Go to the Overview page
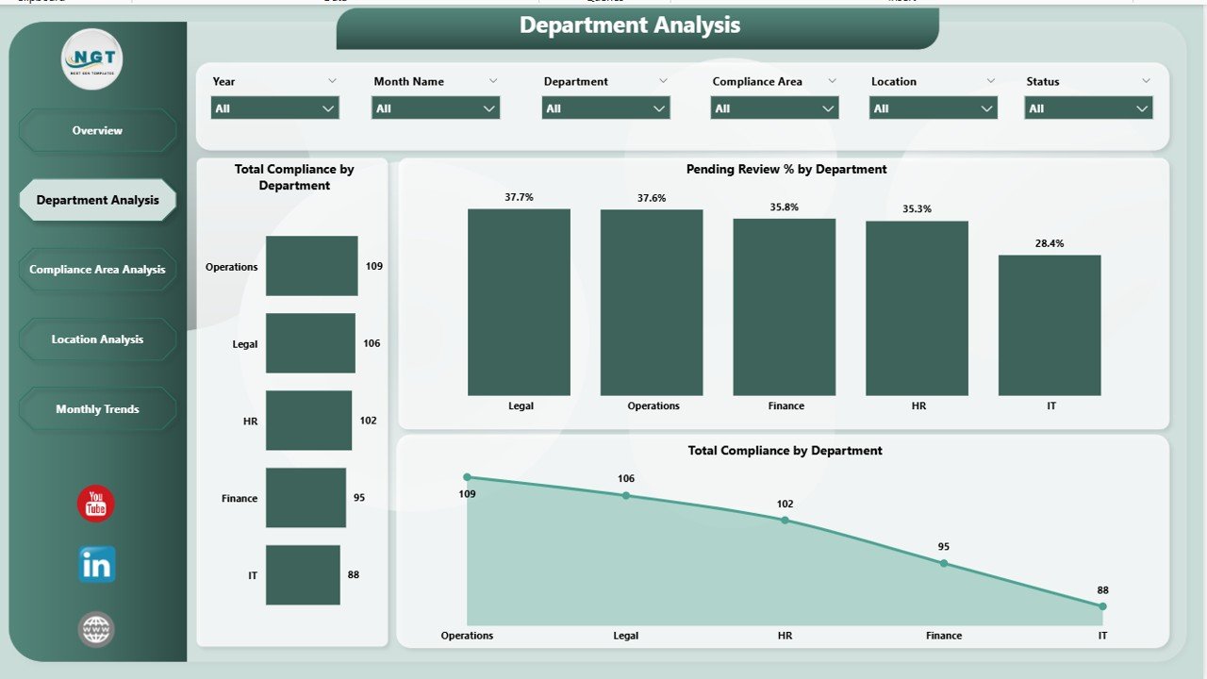Screen dimensions: 1207x679 click(97, 130)
